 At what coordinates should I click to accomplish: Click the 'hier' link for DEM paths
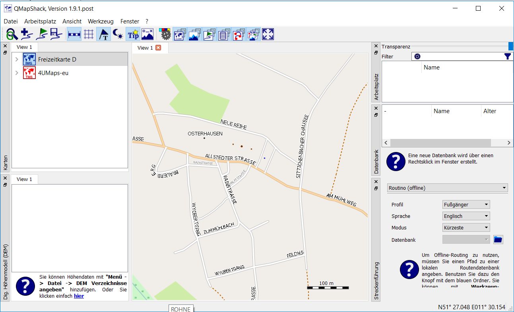pos(79,296)
